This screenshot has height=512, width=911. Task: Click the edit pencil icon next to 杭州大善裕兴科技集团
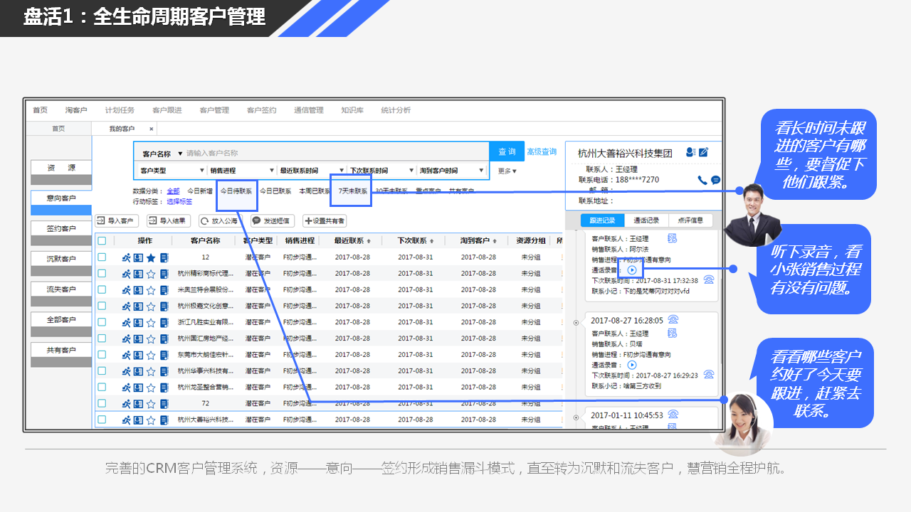(x=704, y=152)
